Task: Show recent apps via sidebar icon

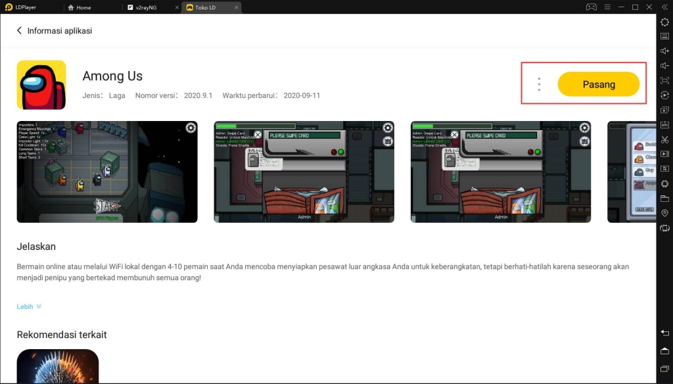Action: click(x=664, y=368)
